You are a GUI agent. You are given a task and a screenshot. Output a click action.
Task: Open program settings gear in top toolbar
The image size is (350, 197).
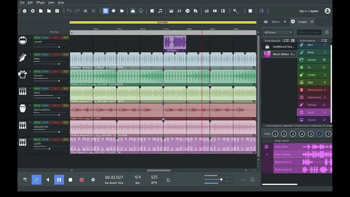(33, 11)
